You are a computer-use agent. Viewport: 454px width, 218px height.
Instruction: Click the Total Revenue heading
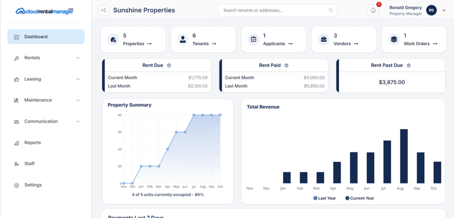[x=263, y=107]
